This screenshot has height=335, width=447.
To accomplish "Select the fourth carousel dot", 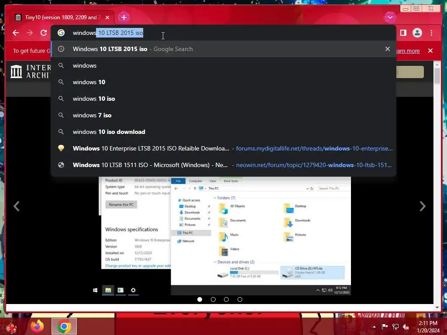I will pyautogui.click(x=240, y=299).
